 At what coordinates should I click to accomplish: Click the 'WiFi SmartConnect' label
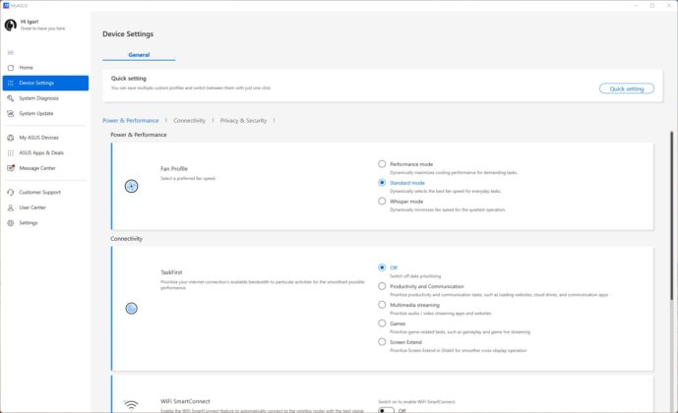[x=185, y=401]
